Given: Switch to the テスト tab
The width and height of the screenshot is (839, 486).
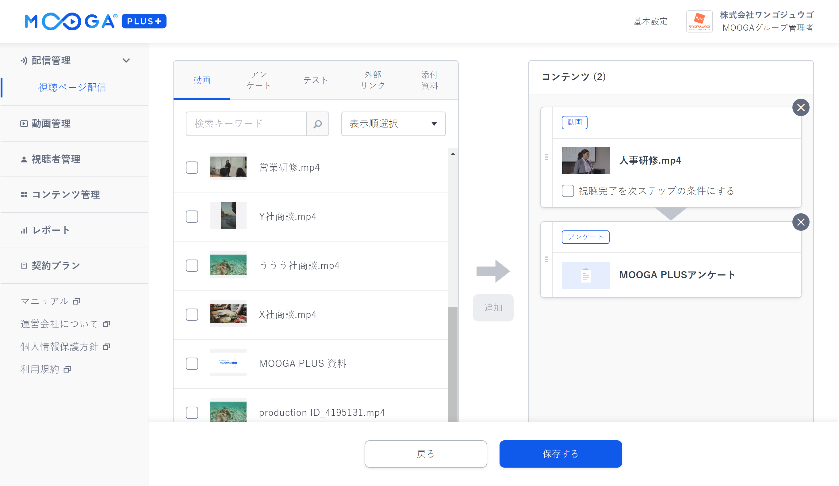Looking at the screenshot, I should pos(315,80).
